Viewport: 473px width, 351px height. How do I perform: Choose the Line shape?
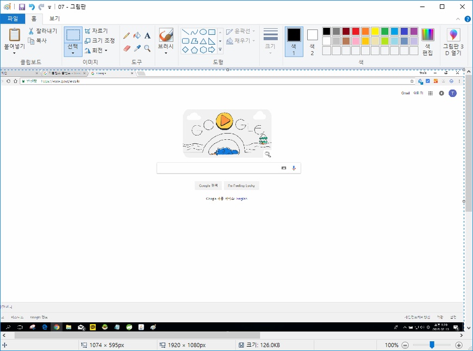[185, 32]
